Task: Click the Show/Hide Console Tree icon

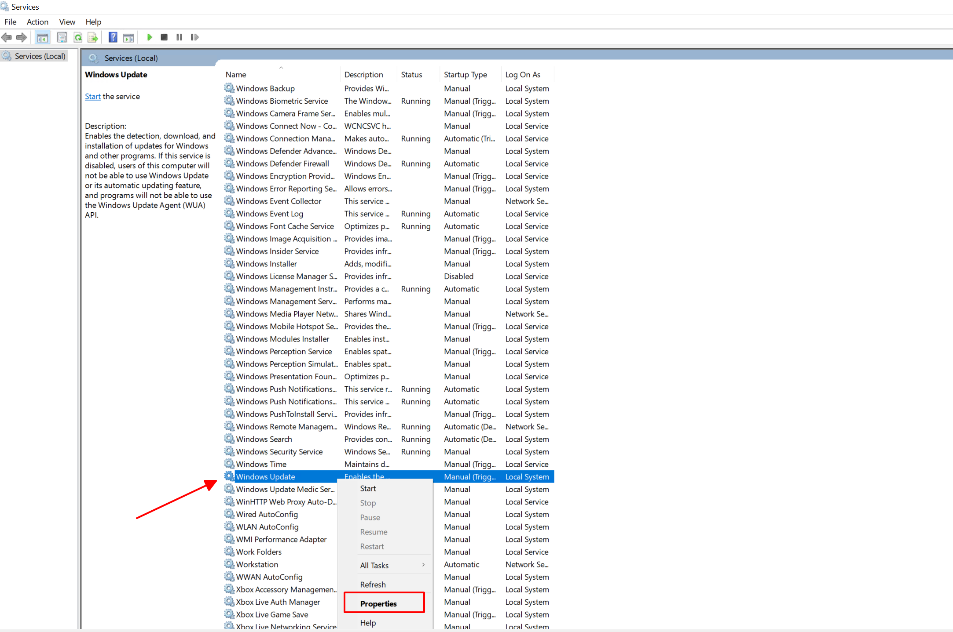Action: tap(43, 37)
